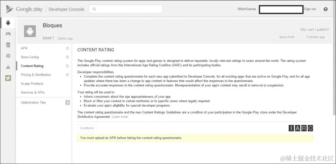Click the help question mark button

click(x=326, y=9)
